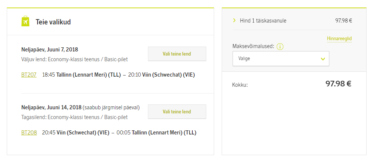The height and width of the screenshot is (160, 373).
Task: Open the Valige payment options dropdown
Action: pyautogui.click(x=280, y=59)
